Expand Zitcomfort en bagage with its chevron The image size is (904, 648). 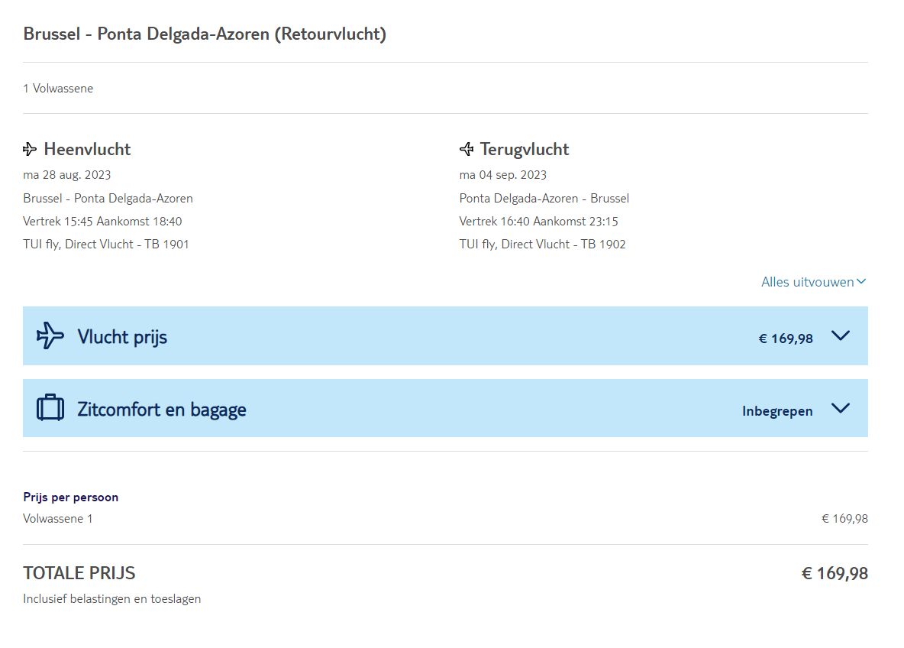840,408
